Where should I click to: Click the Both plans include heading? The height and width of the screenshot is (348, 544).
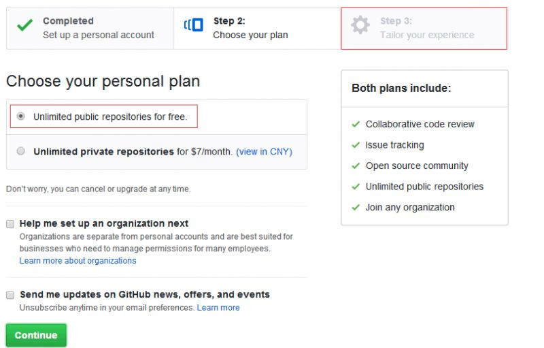(x=401, y=89)
